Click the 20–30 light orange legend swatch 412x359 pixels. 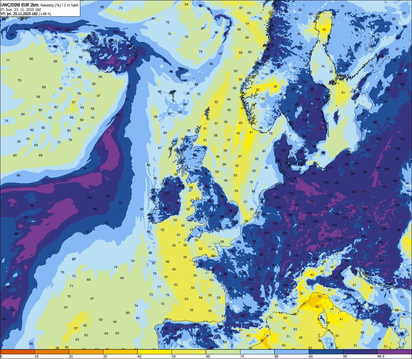click(86, 352)
